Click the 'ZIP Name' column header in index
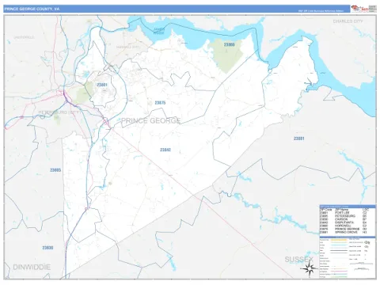Viewport: 380px width, 285px height. tap(343, 210)
